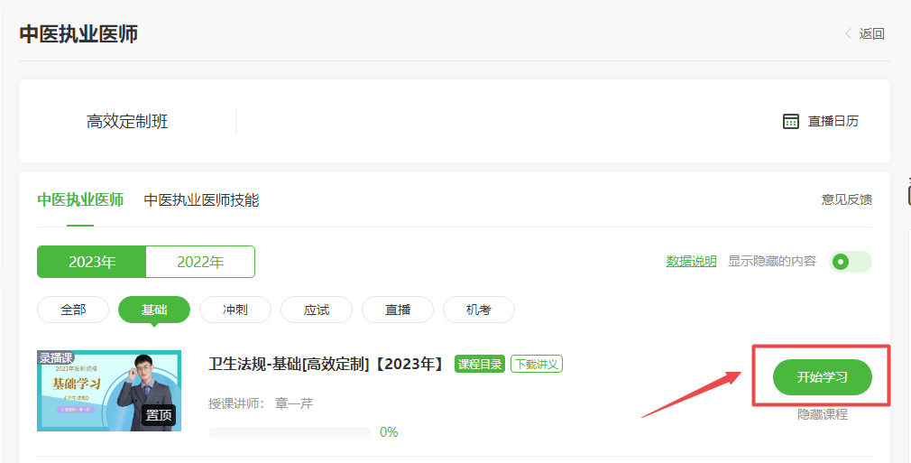This screenshot has width=911, height=463.
Task: Open the 课程目录 course catalog
Action: click(x=480, y=364)
